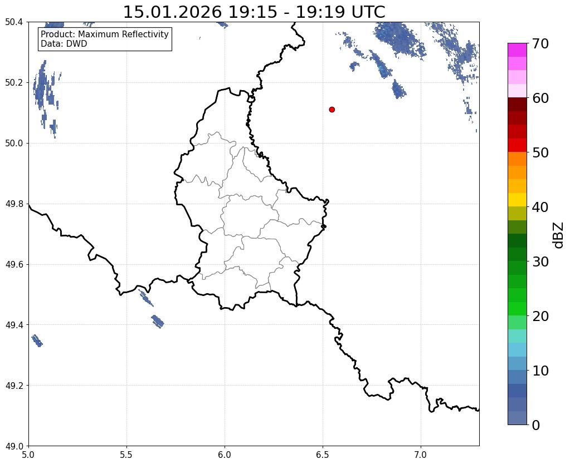Image resolution: width=570 pixels, height=464 pixels.
Task: Click the colorbar tick label "10"
Action: click(540, 371)
